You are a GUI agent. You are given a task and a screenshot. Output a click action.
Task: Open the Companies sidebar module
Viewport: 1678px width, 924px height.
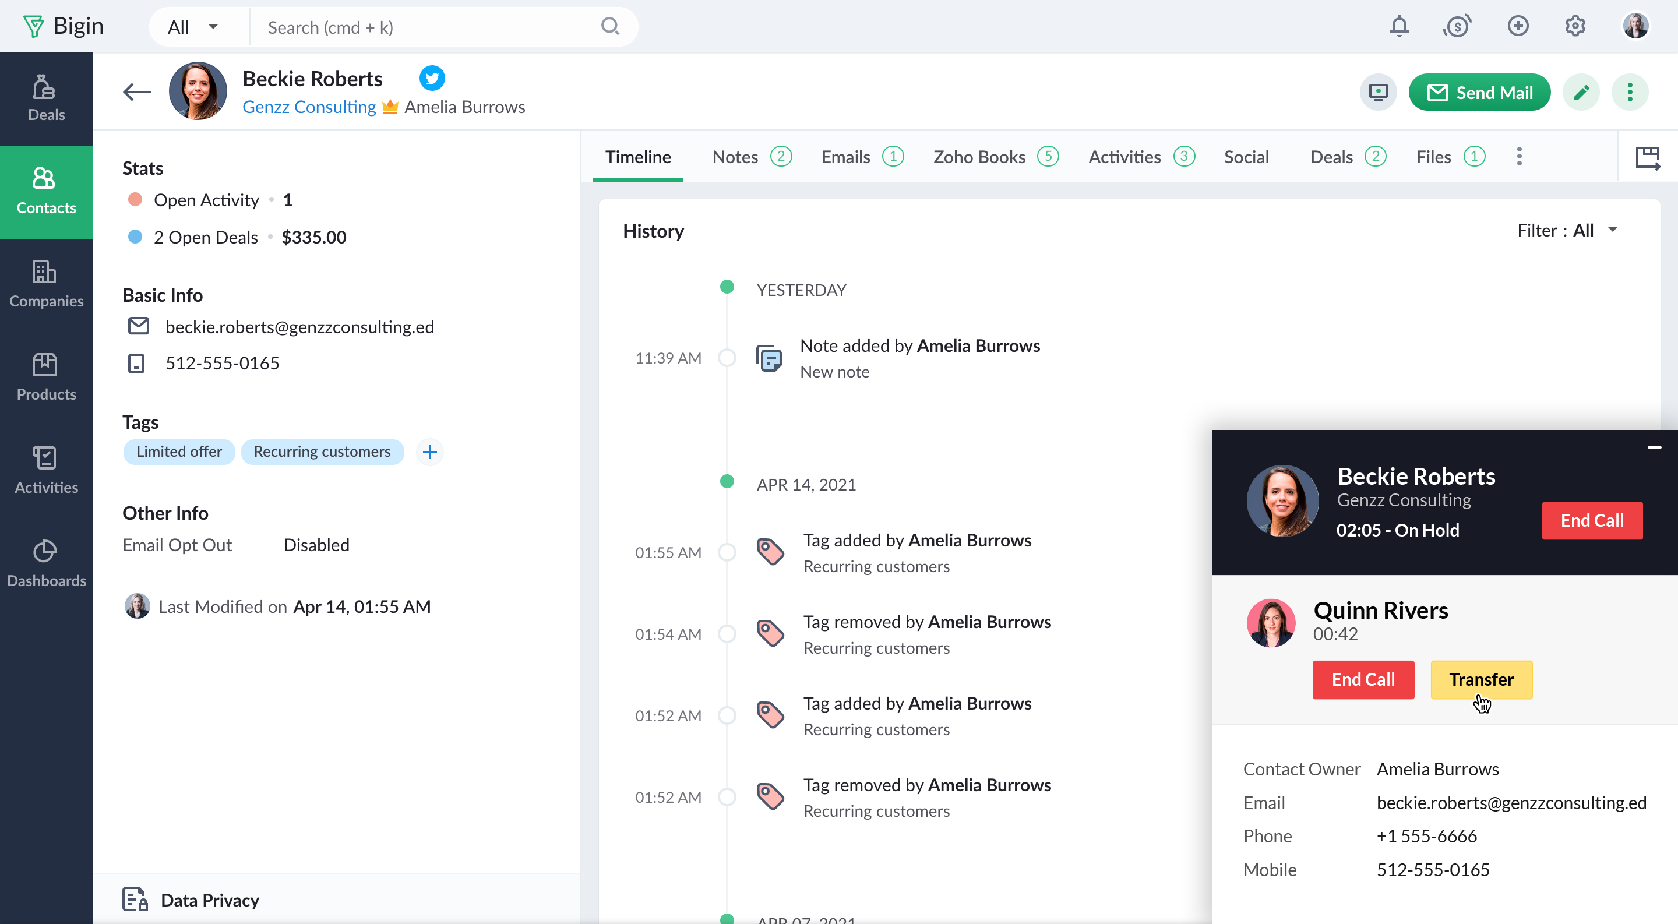coord(46,284)
